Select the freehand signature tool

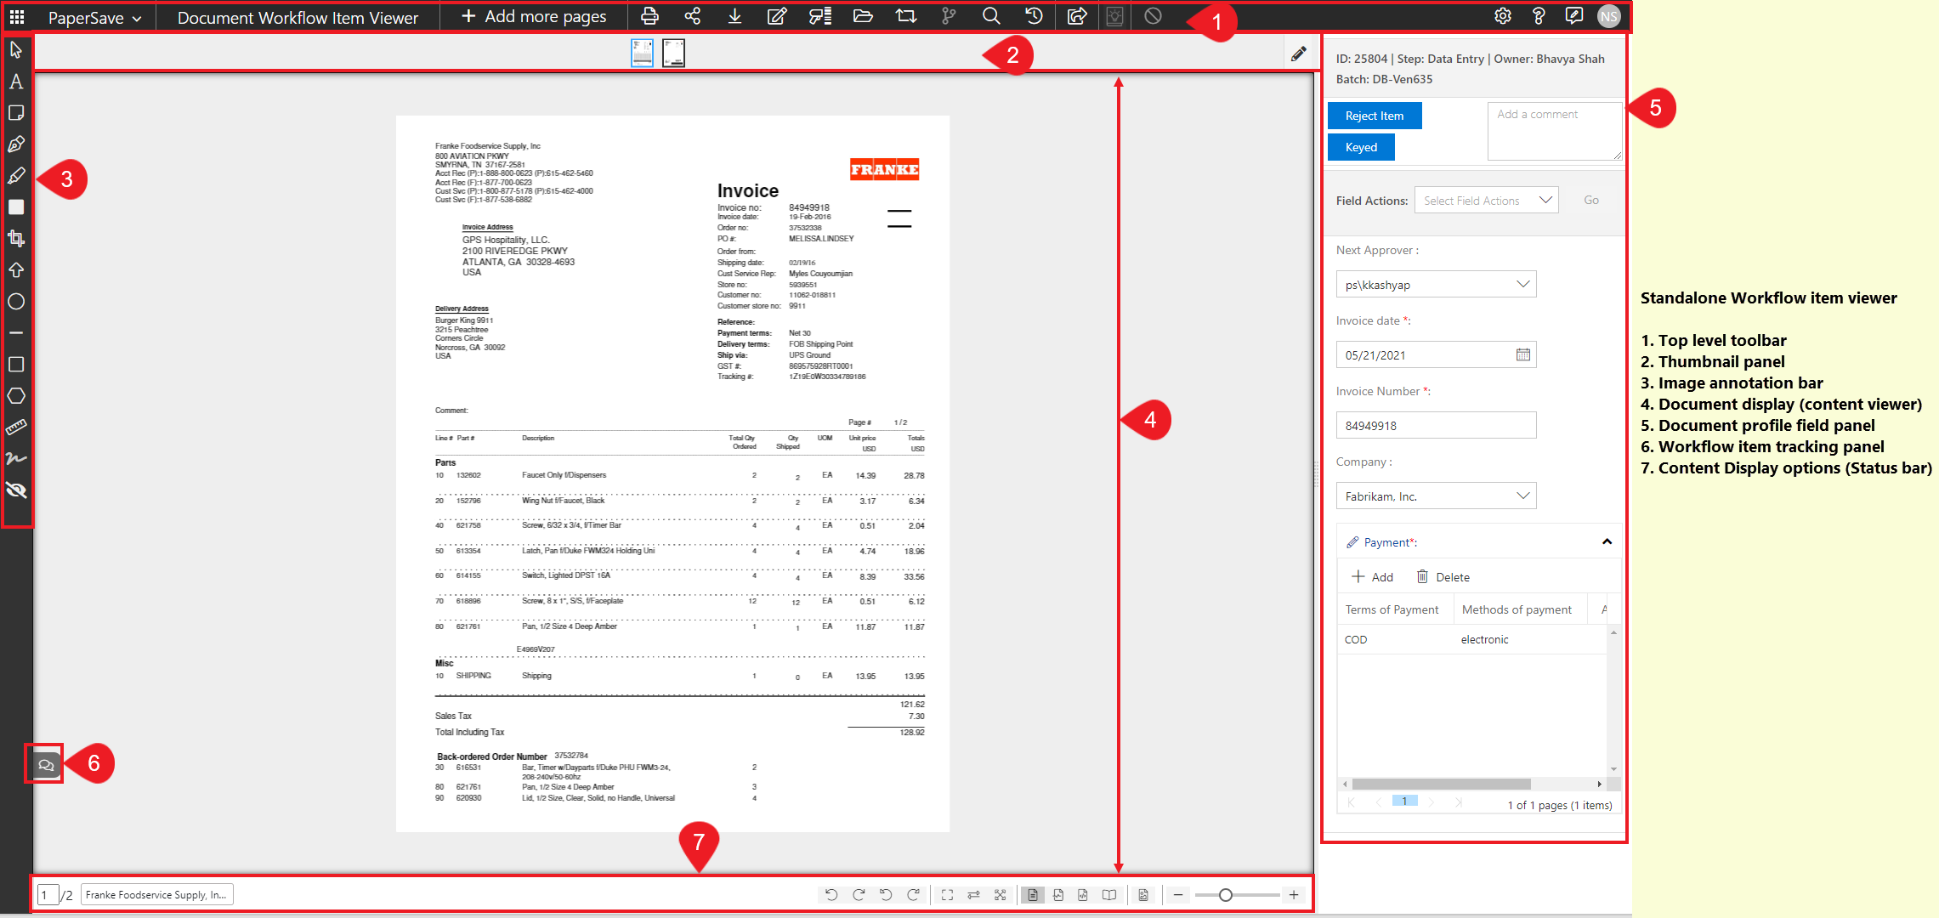click(16, 459)
